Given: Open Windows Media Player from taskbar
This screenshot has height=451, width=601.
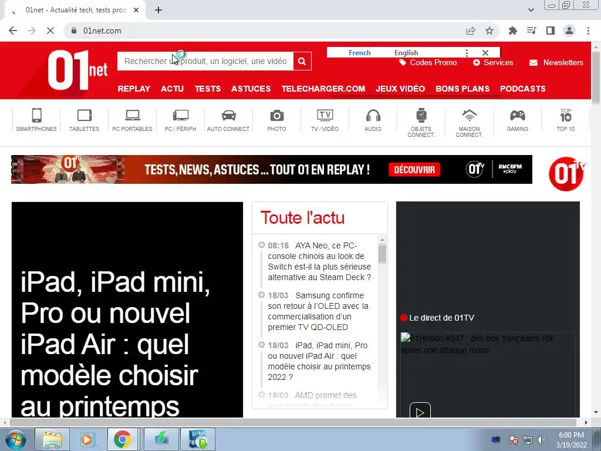Looking at the screenshot, I should [87, 439].
